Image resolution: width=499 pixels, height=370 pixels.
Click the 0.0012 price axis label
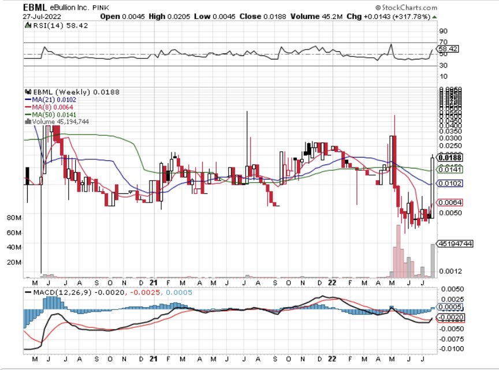pyautogui.click(x=450, y=271)
